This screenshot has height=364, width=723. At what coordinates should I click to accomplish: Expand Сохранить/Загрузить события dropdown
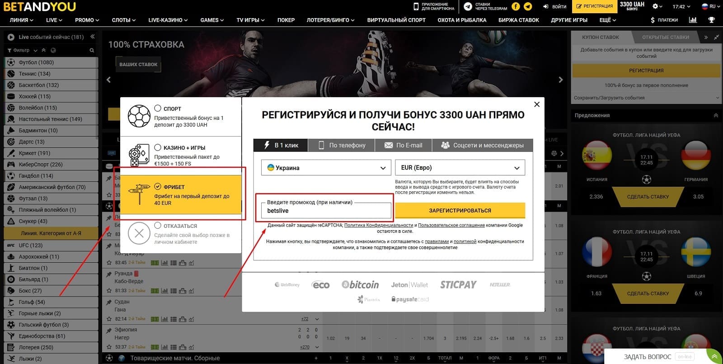click(646, 98)
